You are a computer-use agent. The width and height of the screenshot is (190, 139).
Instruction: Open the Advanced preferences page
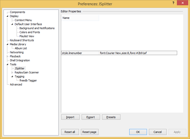coord(16,84)
